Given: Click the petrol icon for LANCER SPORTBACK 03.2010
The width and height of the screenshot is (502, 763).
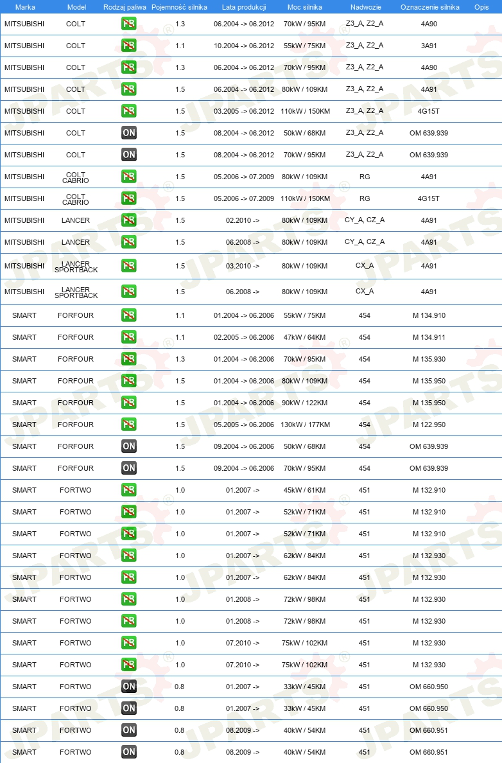Looking at the screenshot, I should point(129,266).
